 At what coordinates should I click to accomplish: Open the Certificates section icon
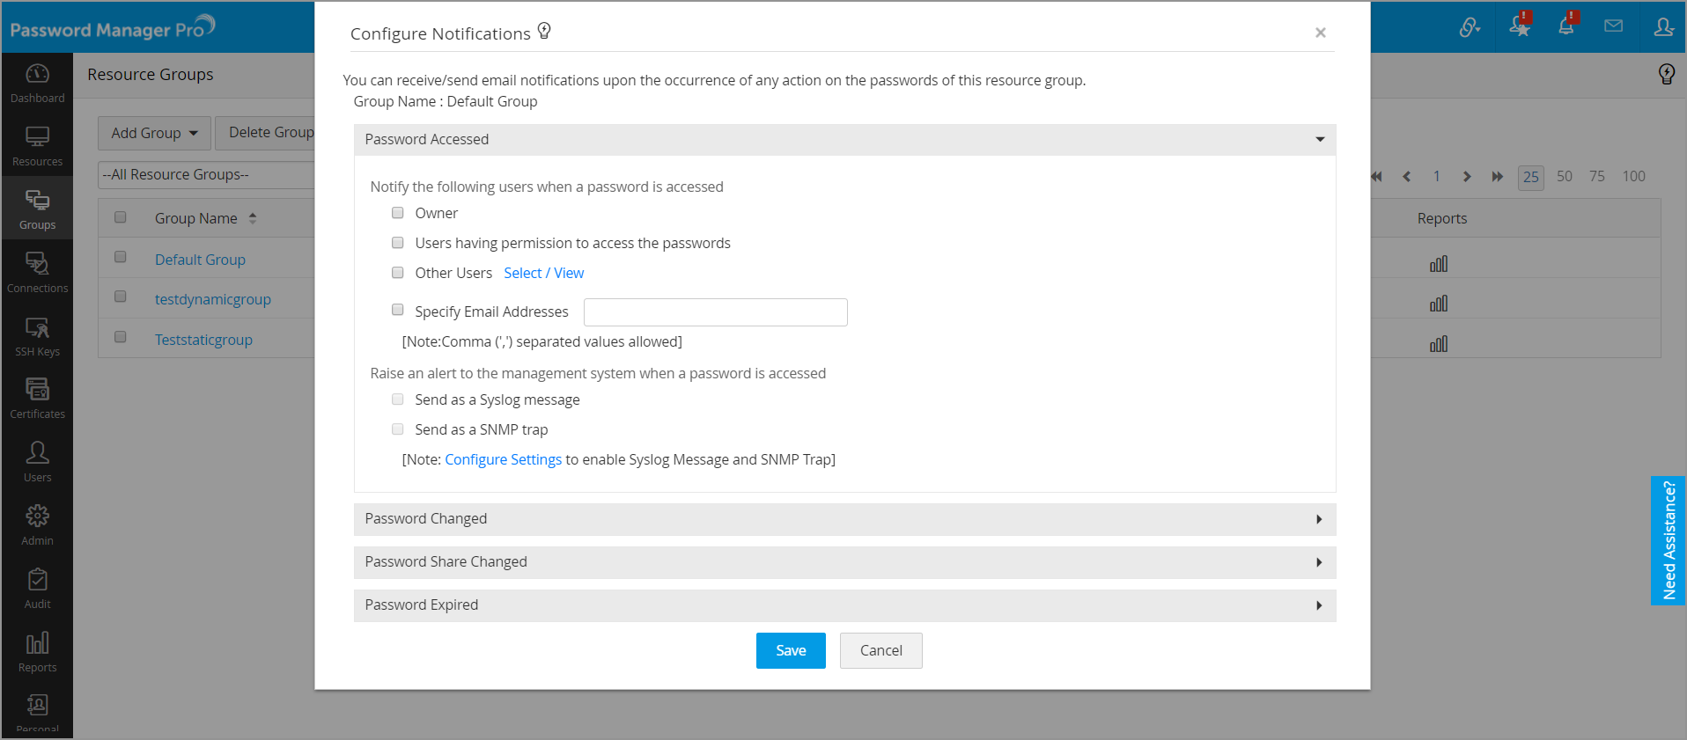coord(37,390)
